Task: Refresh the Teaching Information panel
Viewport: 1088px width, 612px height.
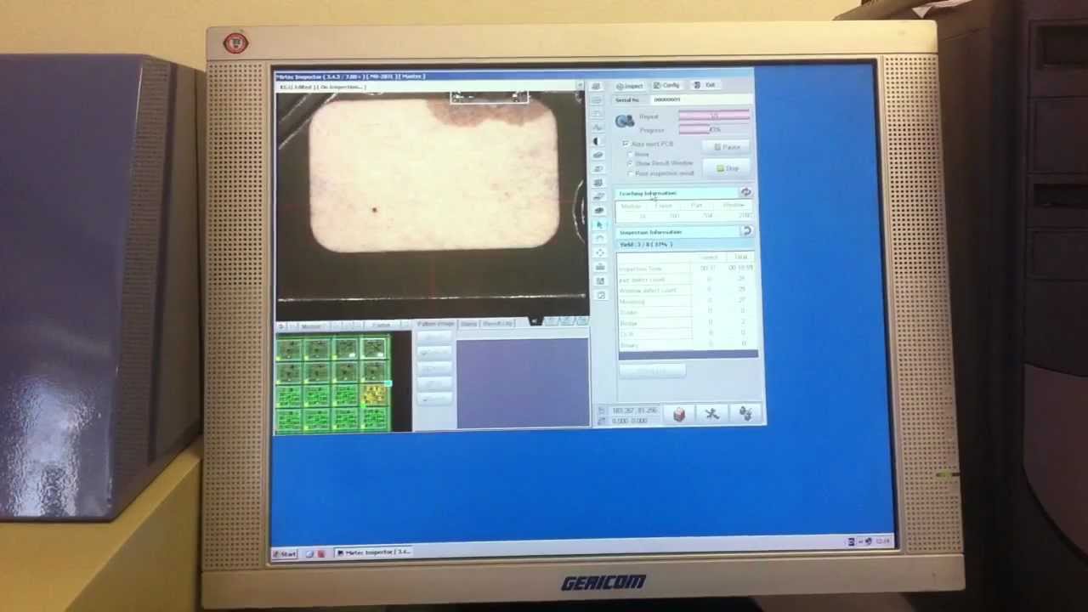Action: [745, 193]
